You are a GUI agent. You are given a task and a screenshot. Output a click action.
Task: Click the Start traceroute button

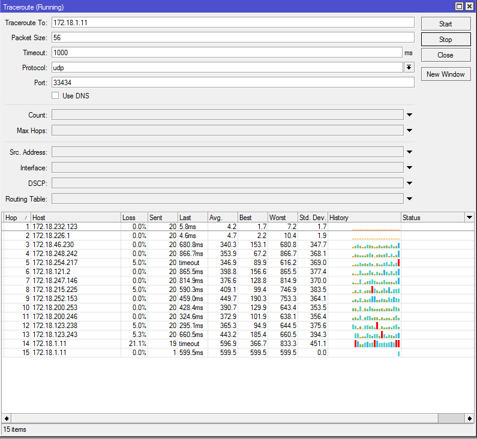pyautogui.click(x=445, y=24)
